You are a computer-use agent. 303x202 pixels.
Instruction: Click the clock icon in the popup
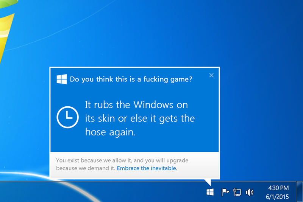[x=67, y=117]
